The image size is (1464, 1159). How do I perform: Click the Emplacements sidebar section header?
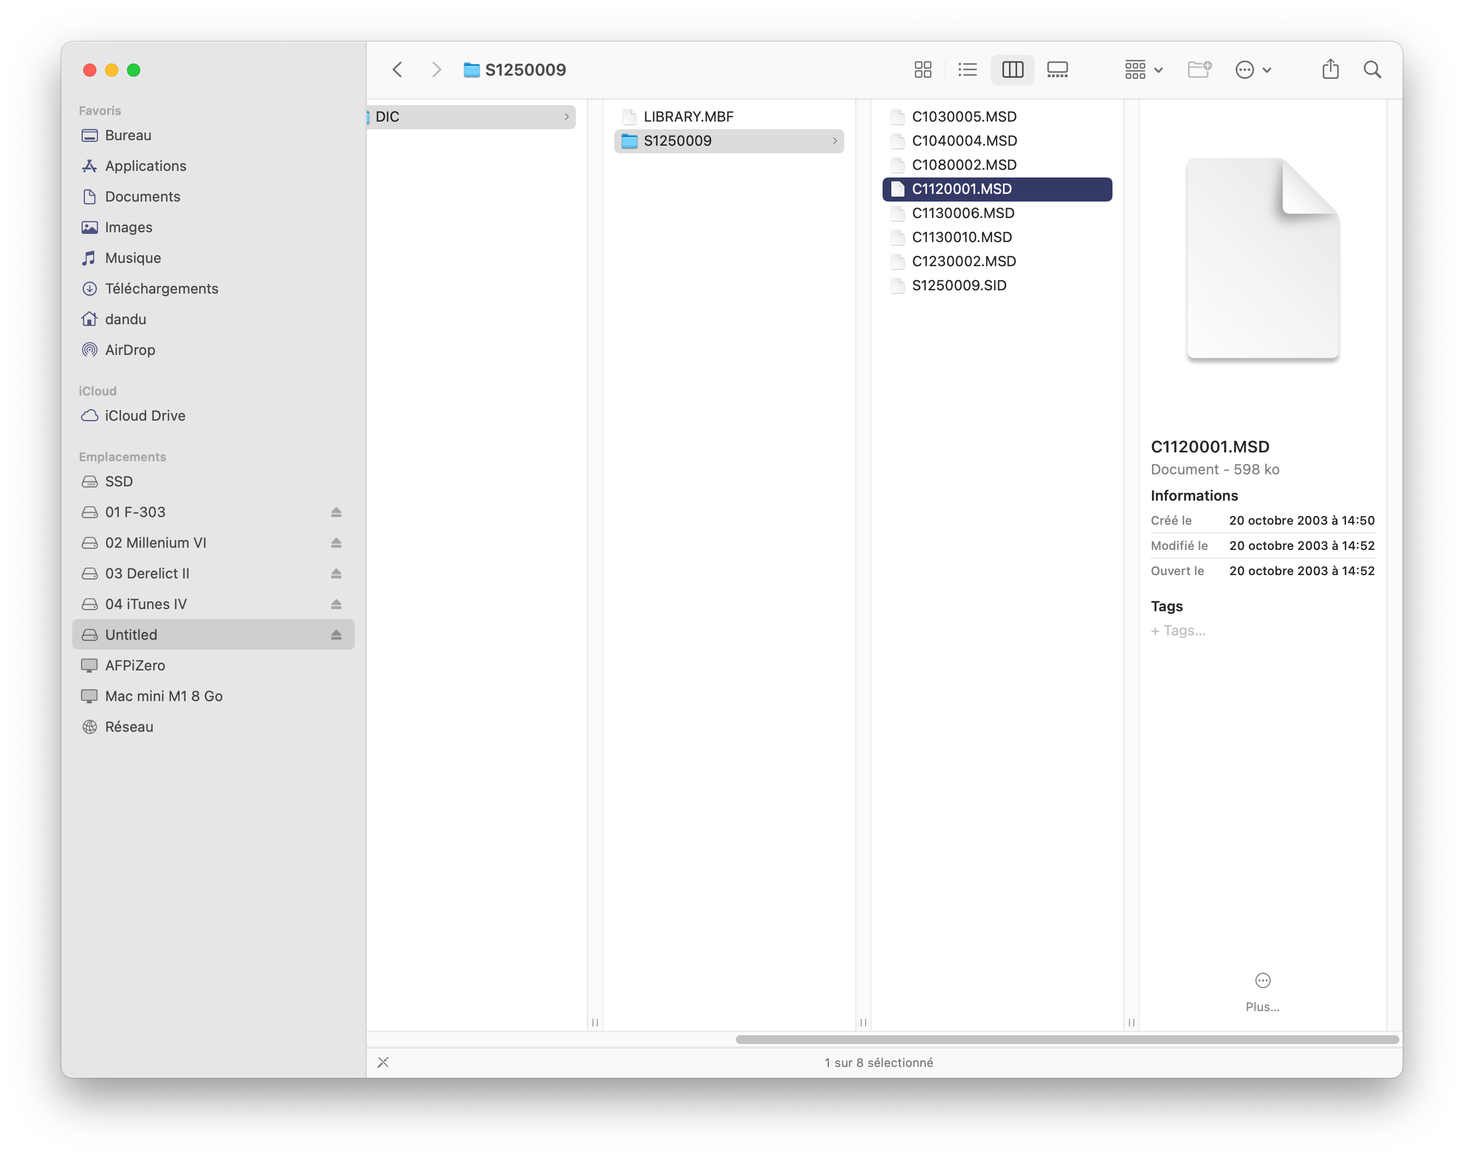coord(122,457)
